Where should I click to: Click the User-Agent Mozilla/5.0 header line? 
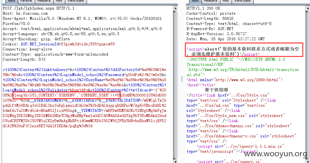tap(82, 21)
